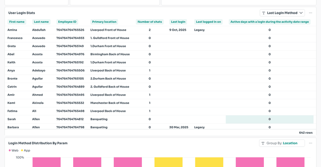
Task: Select the cell 'Amir'
Action: (11, 95)
